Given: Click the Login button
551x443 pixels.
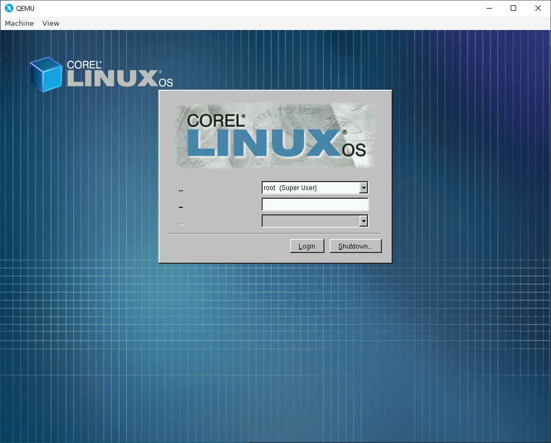Looking at the screenshot, I should 307,246.
